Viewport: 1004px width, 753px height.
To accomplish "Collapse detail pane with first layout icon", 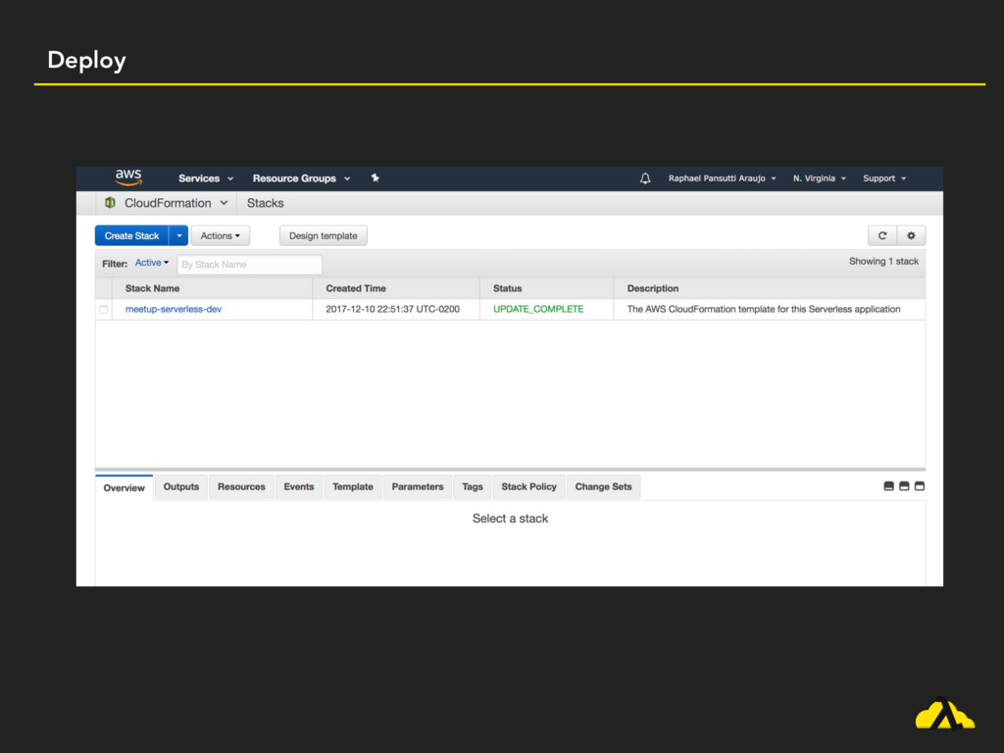I will [x=888, y=486].
